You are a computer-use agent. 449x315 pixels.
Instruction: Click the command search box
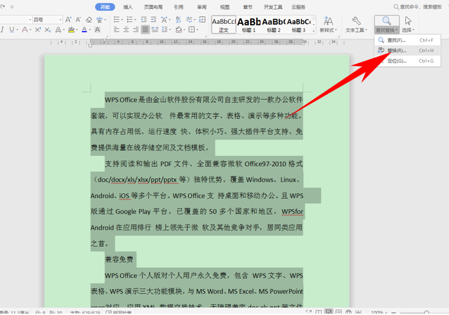(x=418, y=7)
